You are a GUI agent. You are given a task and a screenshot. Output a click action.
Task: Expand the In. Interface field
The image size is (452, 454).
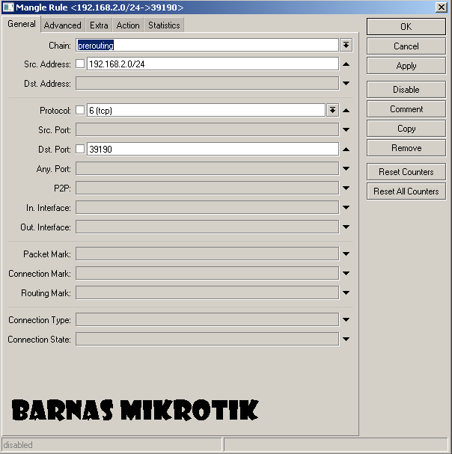346,207
